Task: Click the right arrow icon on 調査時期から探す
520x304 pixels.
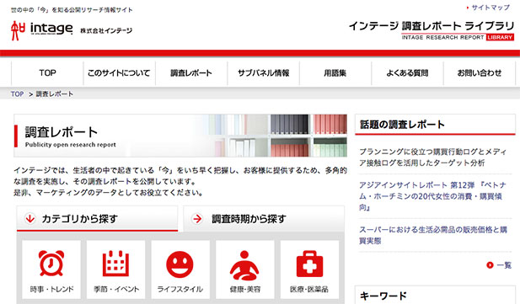Action: 197,219
